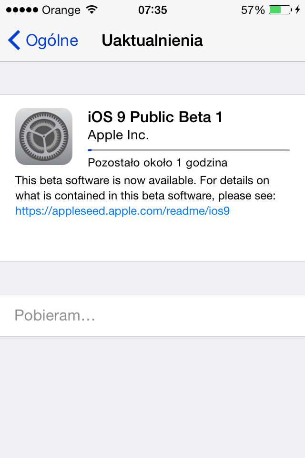Screen dimensions: 305x458
Task: Click the download progress bar
Action: (189, 150)
